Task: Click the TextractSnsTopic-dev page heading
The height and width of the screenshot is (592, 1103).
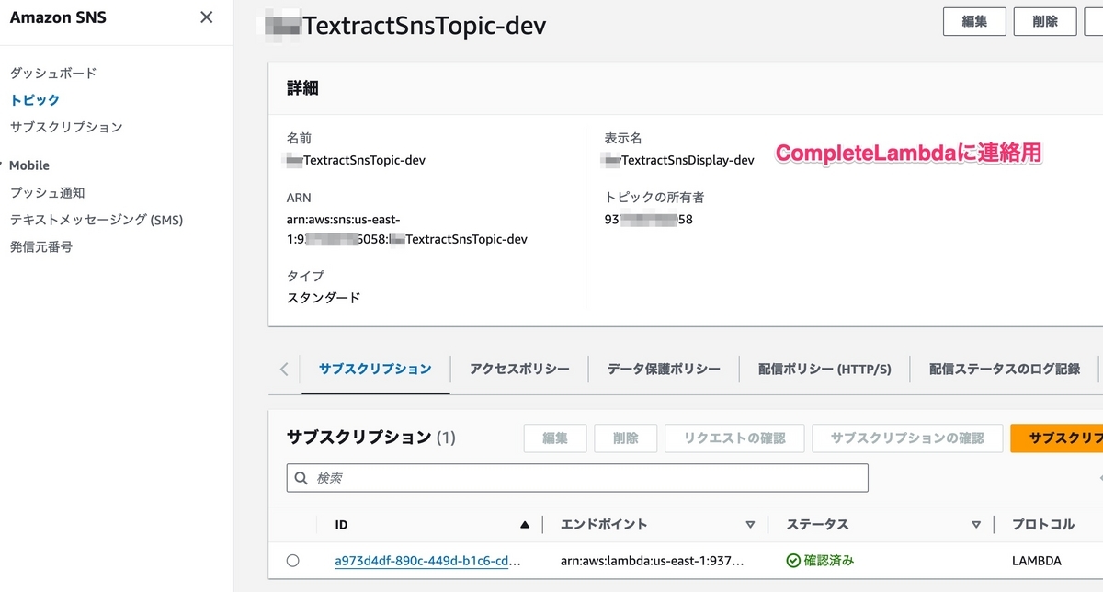Action: point(404,26)
